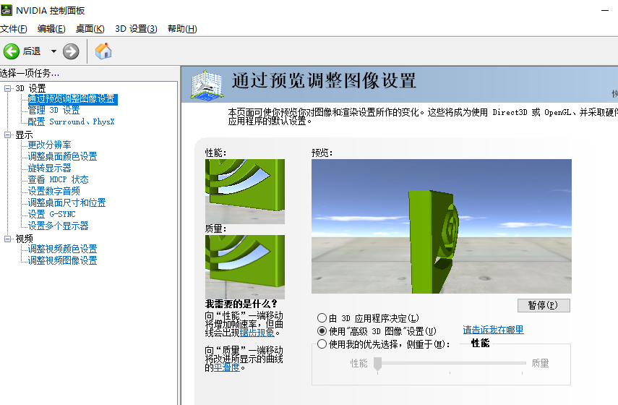
Task: Click the 性能 label at slider's start
Action: pyautogui.click(x=359, y=363)
